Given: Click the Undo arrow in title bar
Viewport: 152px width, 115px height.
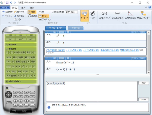Looking at the screenshot, I should 11,3.
